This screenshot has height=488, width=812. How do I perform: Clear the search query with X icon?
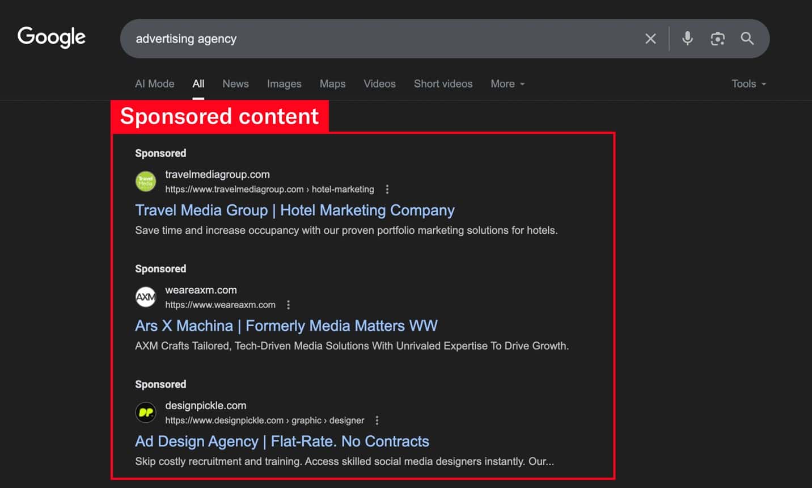[x=650, y=39]
